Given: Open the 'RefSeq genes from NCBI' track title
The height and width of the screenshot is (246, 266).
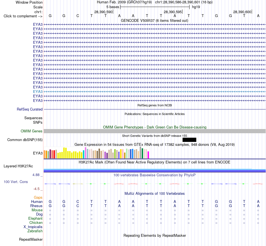Looking at the screenshot, I should coord(155,105).
